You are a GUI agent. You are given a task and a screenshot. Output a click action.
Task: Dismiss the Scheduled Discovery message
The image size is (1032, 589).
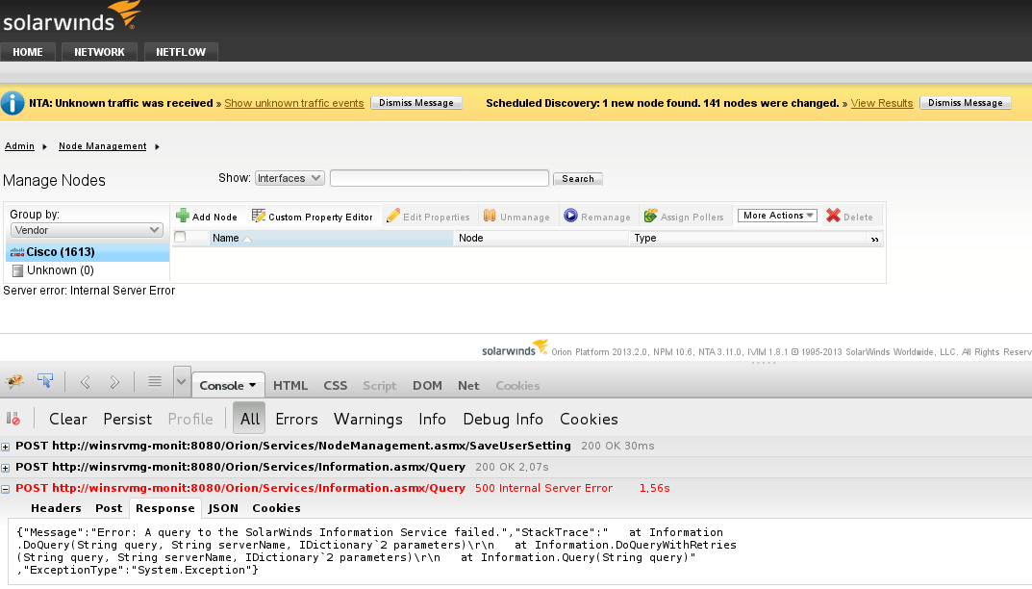click(965, 103)
